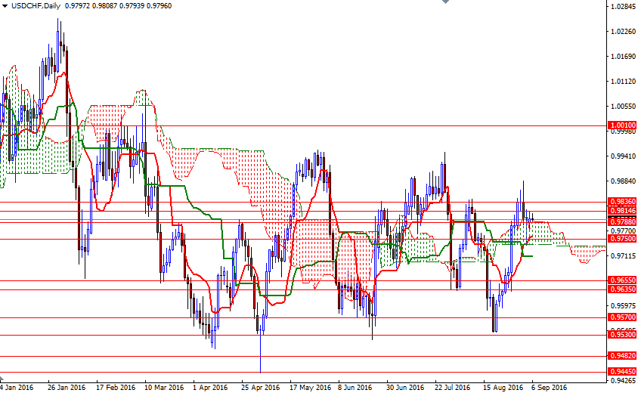Select the 0.94820 red price level label
Viewport: 638px width, 393px height.
[622, 356]
